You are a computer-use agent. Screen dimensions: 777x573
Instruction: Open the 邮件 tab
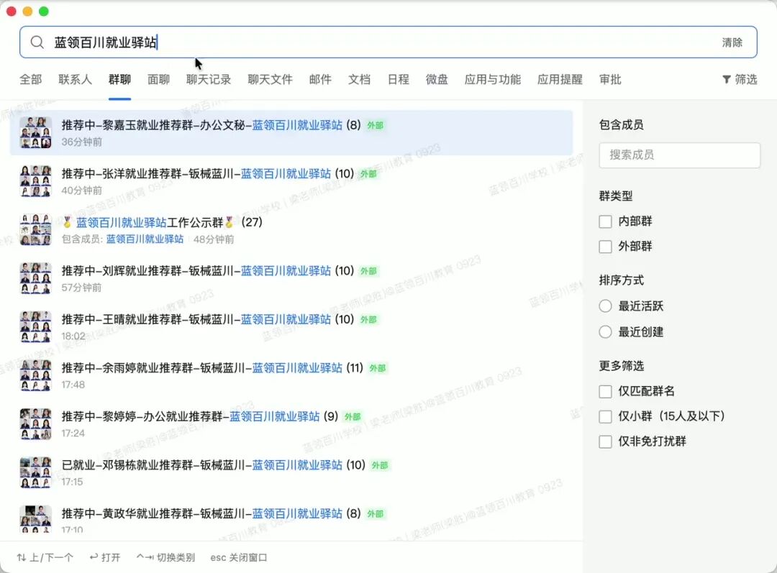point(320,79)
